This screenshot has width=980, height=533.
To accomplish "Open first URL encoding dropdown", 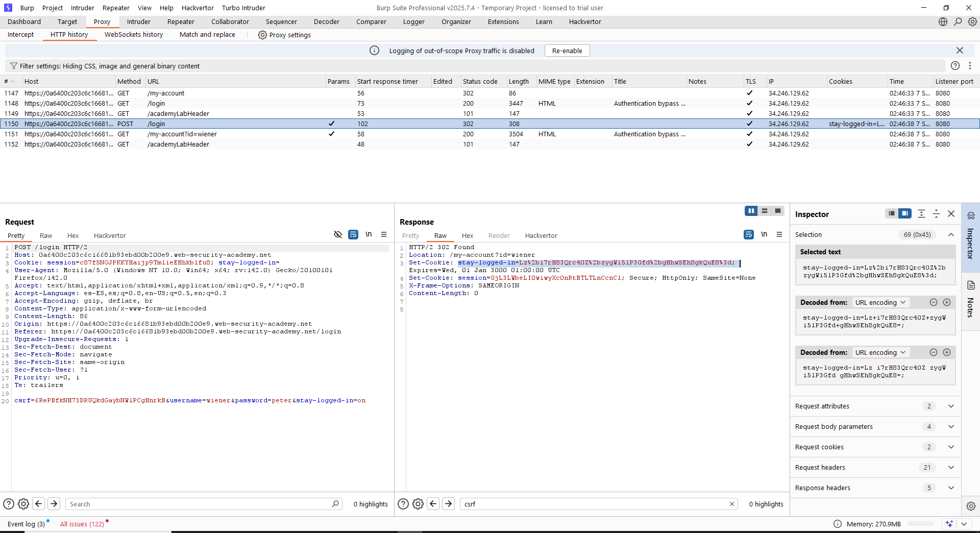I will 880,302.
